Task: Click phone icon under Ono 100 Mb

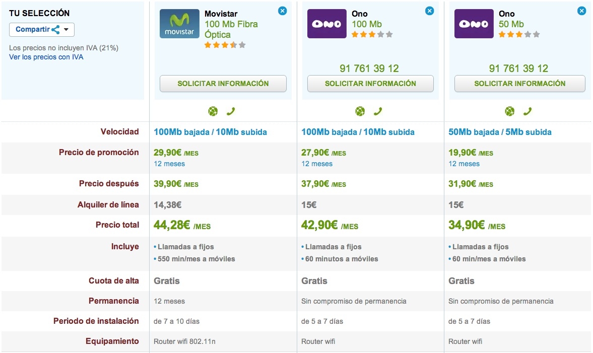Action: [x=378, y=111]
